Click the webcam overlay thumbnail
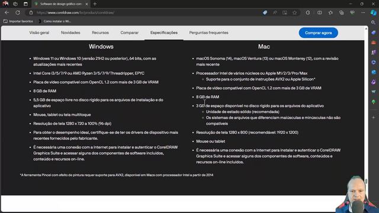Screen dimensions: 379x213 357,195
